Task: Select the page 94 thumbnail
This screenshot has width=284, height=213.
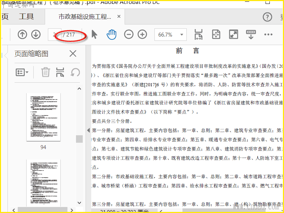Action: [43, 117]
